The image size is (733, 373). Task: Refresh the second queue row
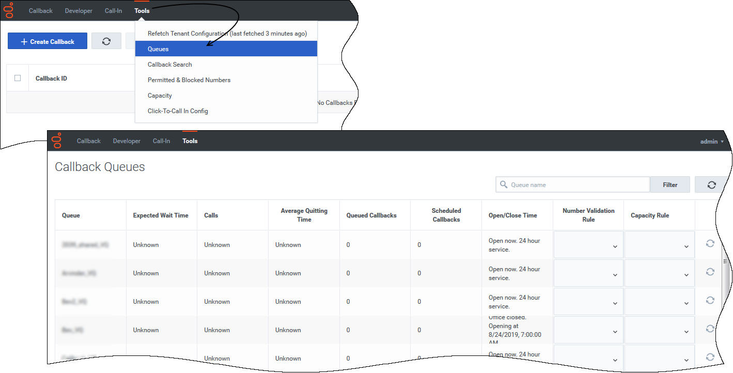(x=710, y=272)
